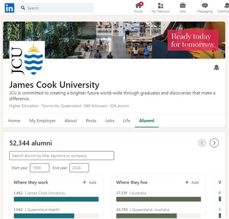Select the Queensland, Australia bar
229x219 pixels.
[158, 216]
